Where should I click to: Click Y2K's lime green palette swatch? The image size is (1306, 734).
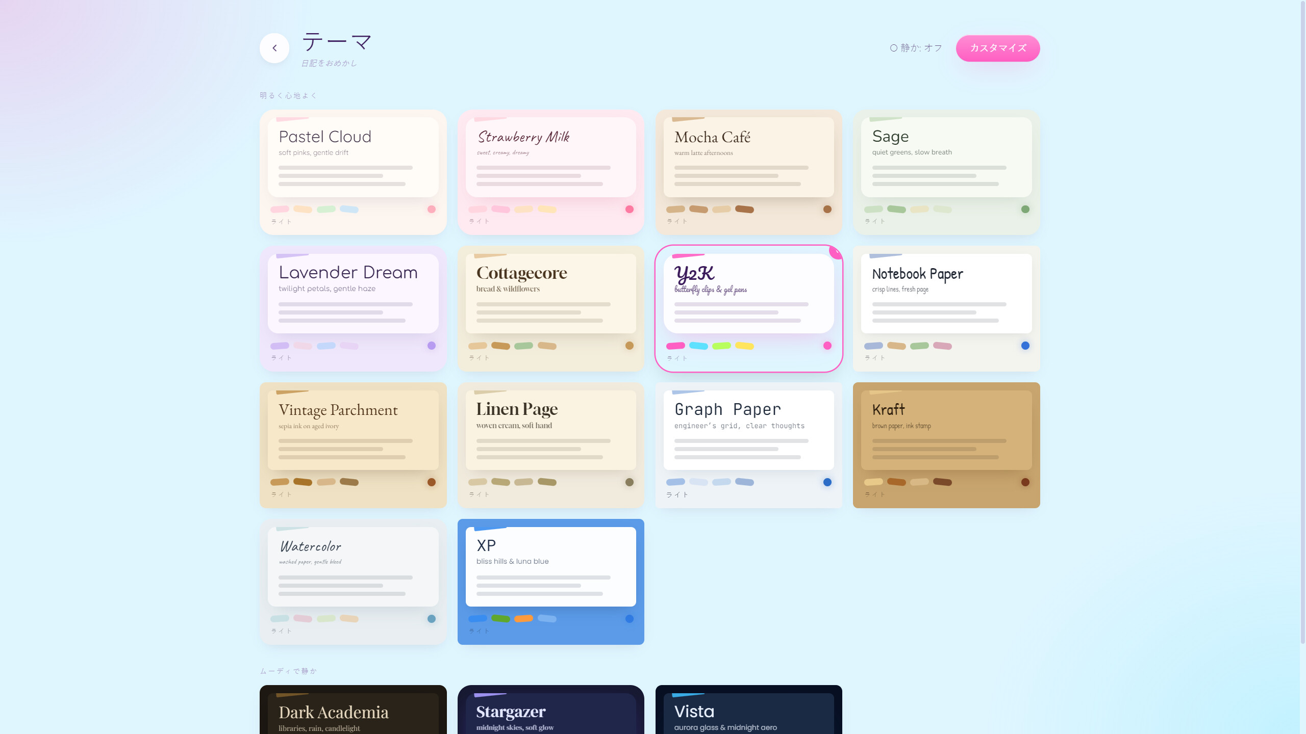point(721,346)
